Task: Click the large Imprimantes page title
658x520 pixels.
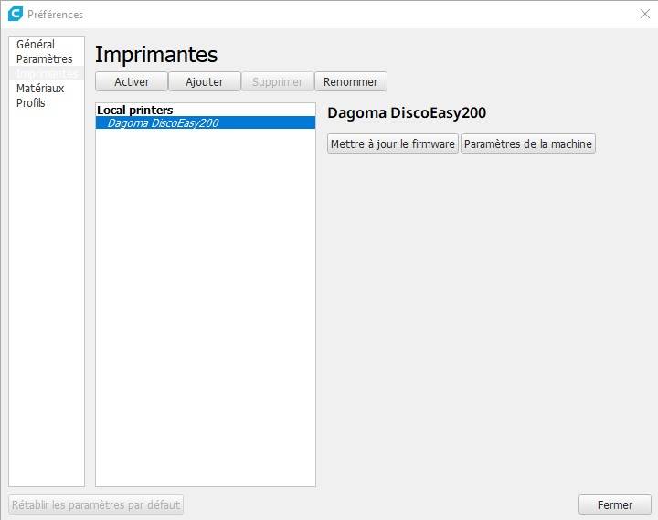Action: click(x=156, y=54)
